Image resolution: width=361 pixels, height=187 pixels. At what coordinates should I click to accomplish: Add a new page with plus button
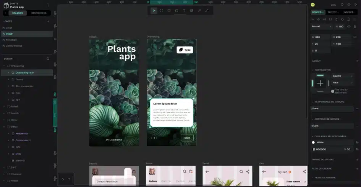(48, 21)
